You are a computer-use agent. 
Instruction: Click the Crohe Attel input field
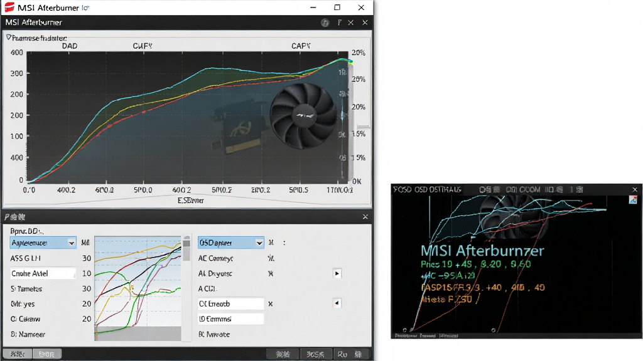pos(43,273)
